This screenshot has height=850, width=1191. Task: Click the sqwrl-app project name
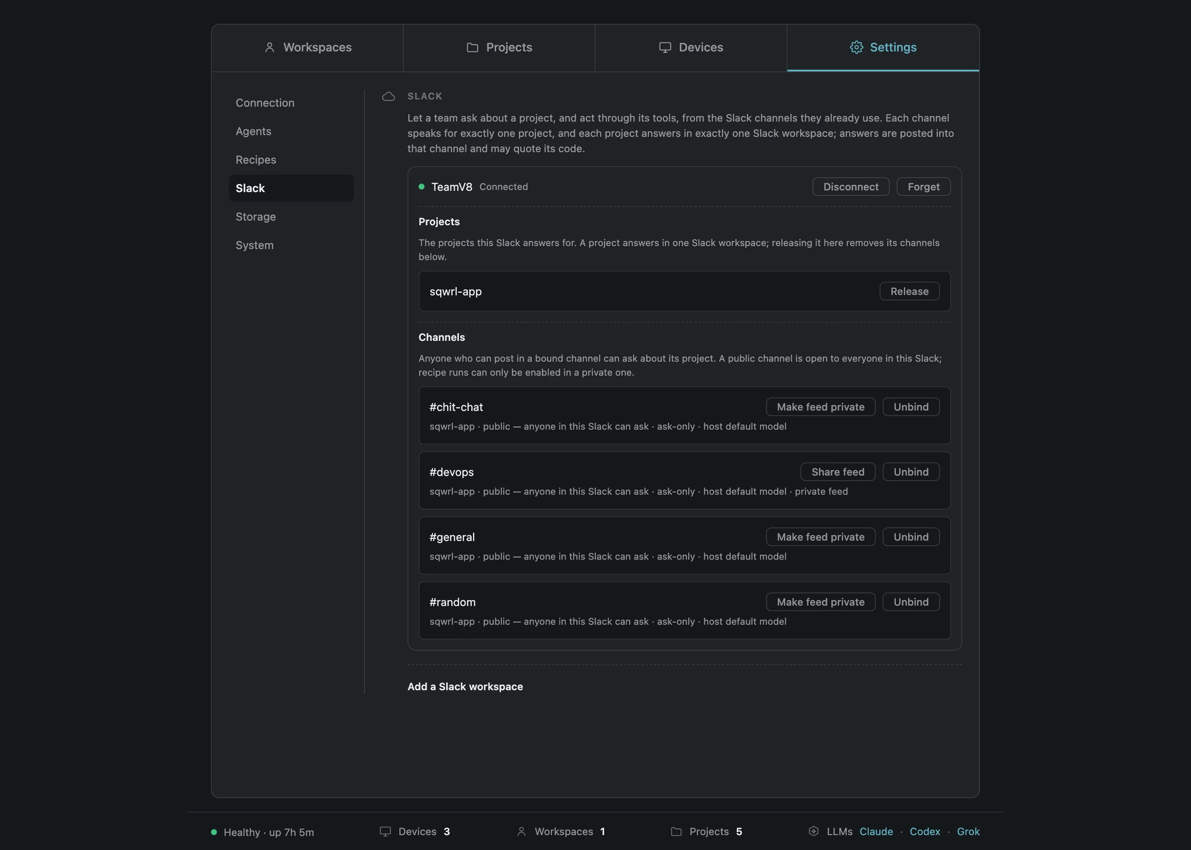coord(455,292)
